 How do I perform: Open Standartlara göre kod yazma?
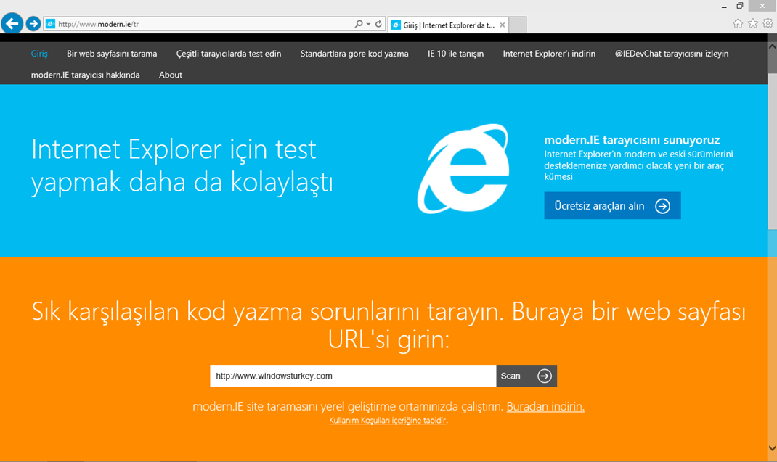point(354,54)
